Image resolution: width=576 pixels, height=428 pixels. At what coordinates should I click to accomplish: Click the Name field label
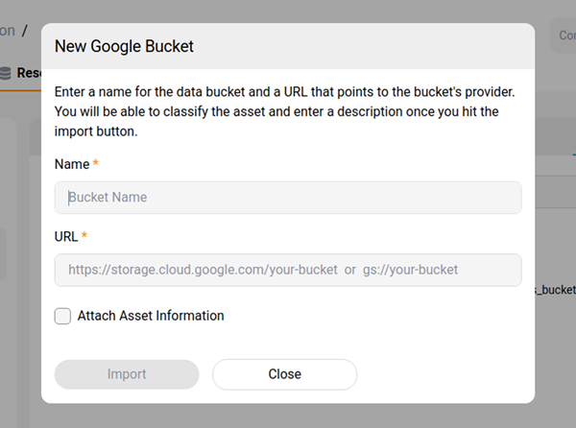pos(71,164)
